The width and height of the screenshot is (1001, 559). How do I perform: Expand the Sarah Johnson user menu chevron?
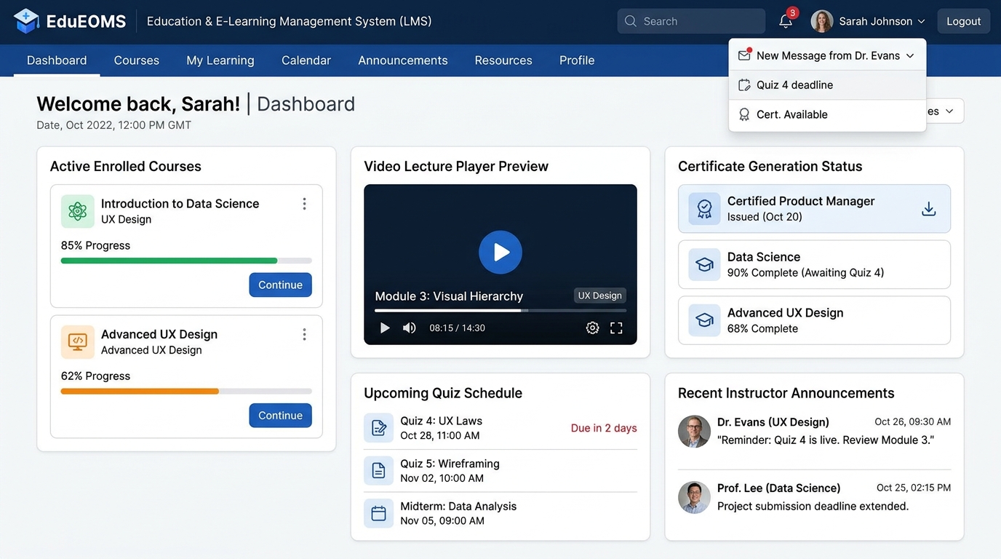(921, 22)
